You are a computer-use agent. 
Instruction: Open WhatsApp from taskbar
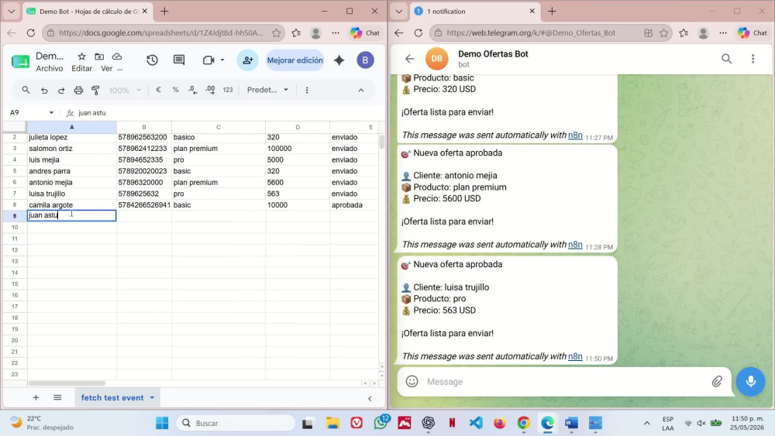pyautogui.click(x=381, y=423)
